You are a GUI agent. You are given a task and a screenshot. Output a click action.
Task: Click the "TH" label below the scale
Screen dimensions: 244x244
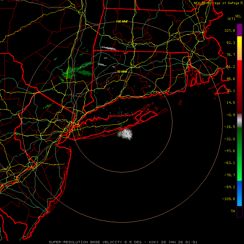[233, 211]
